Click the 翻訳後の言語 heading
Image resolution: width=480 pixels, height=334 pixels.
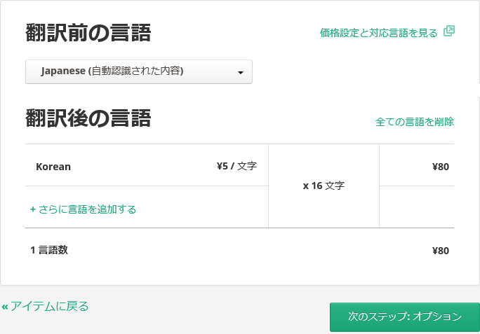[x=88, y=118]
